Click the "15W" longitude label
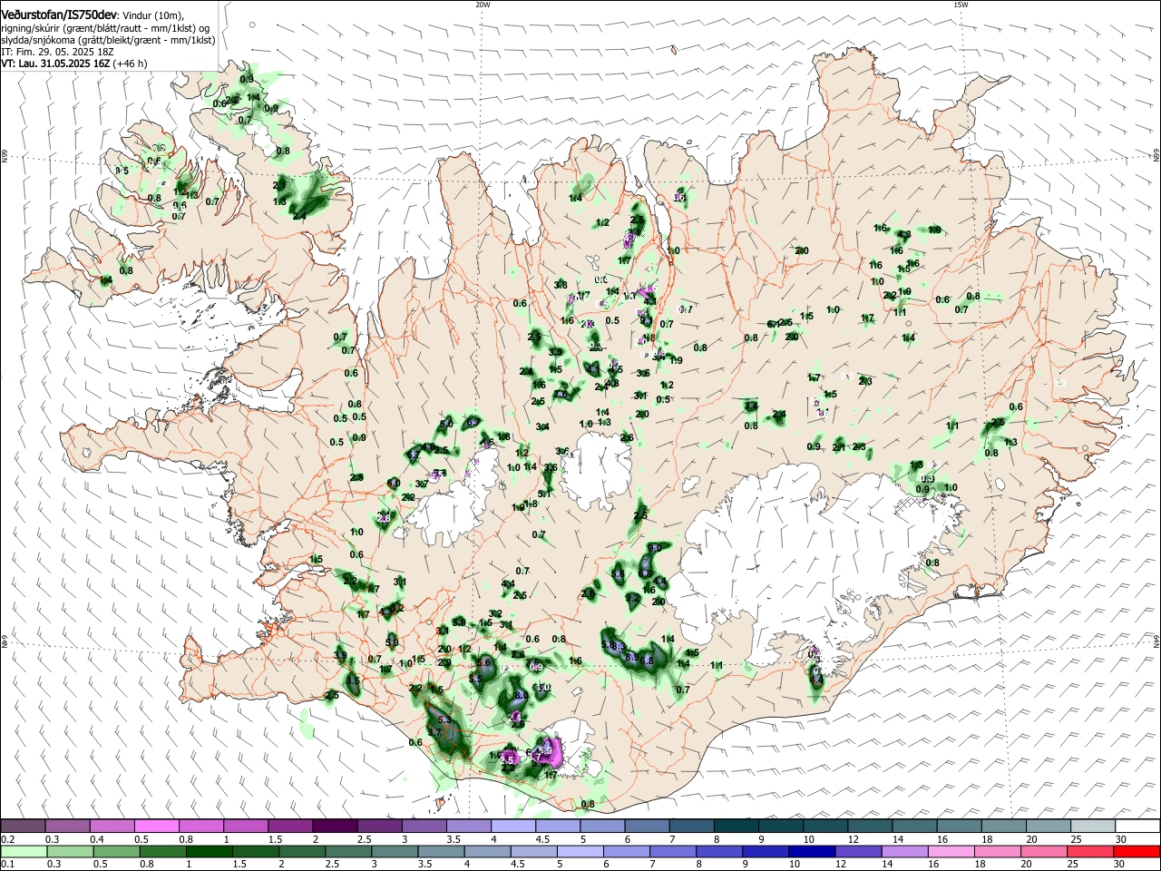 click(x=961, y=5)
